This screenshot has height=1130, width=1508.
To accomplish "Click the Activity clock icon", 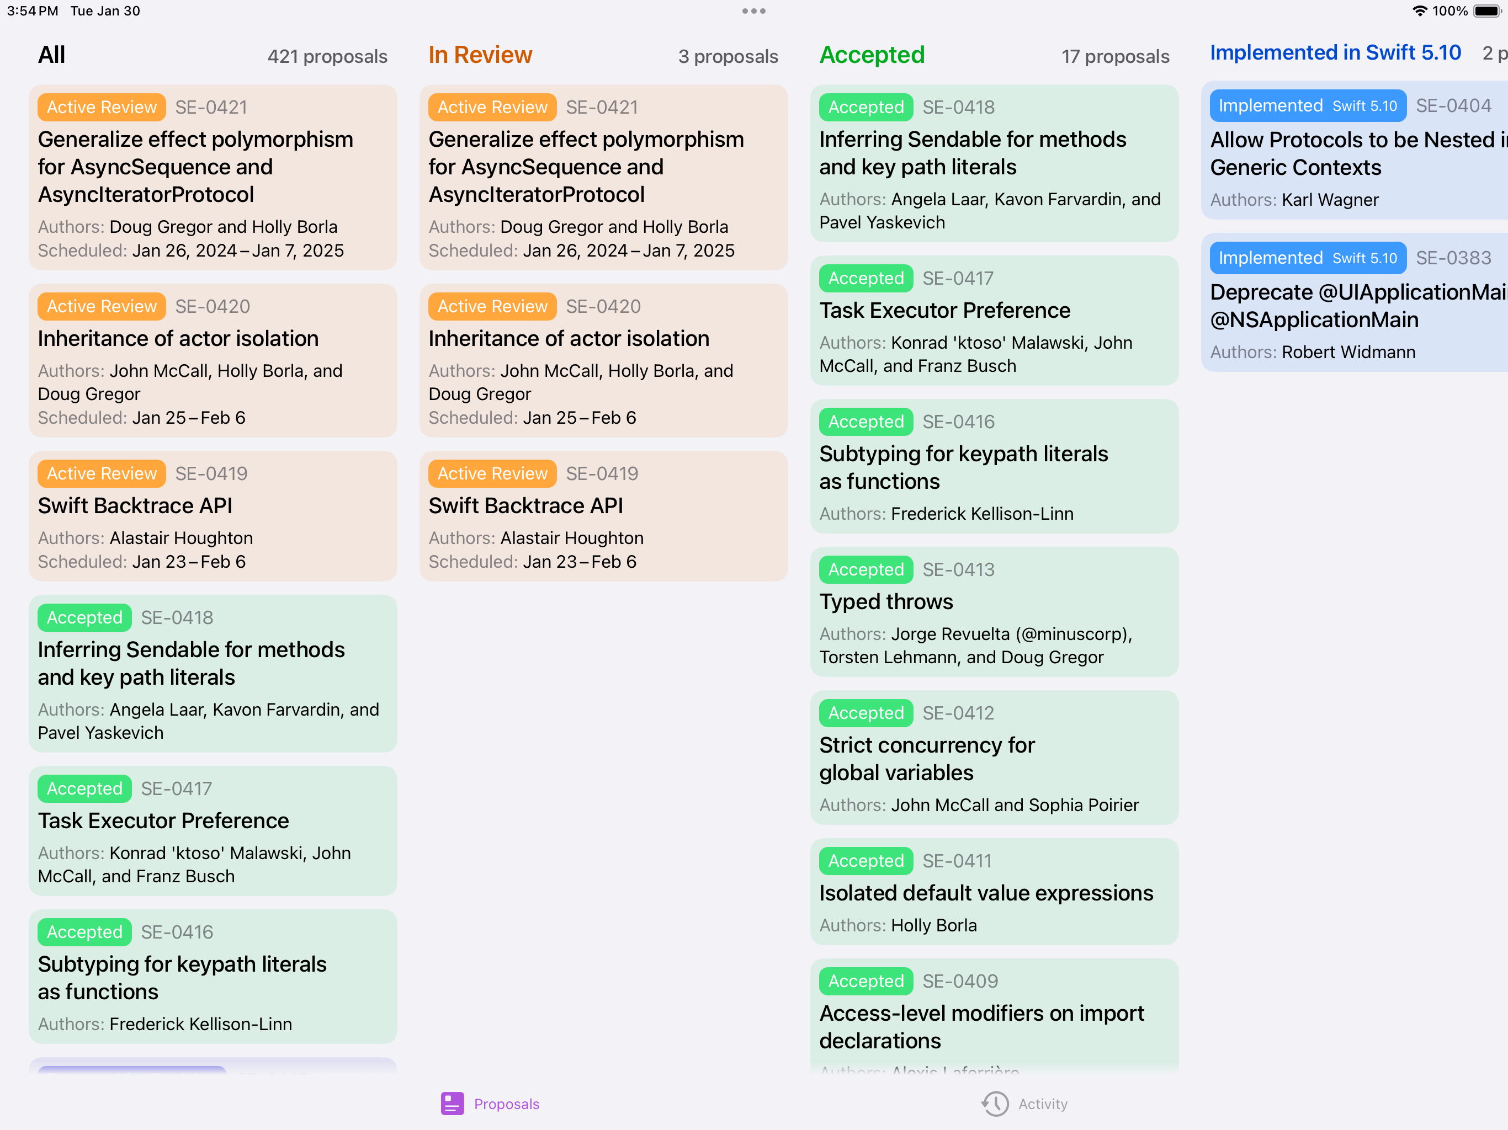I will (x=995, y=1104).
